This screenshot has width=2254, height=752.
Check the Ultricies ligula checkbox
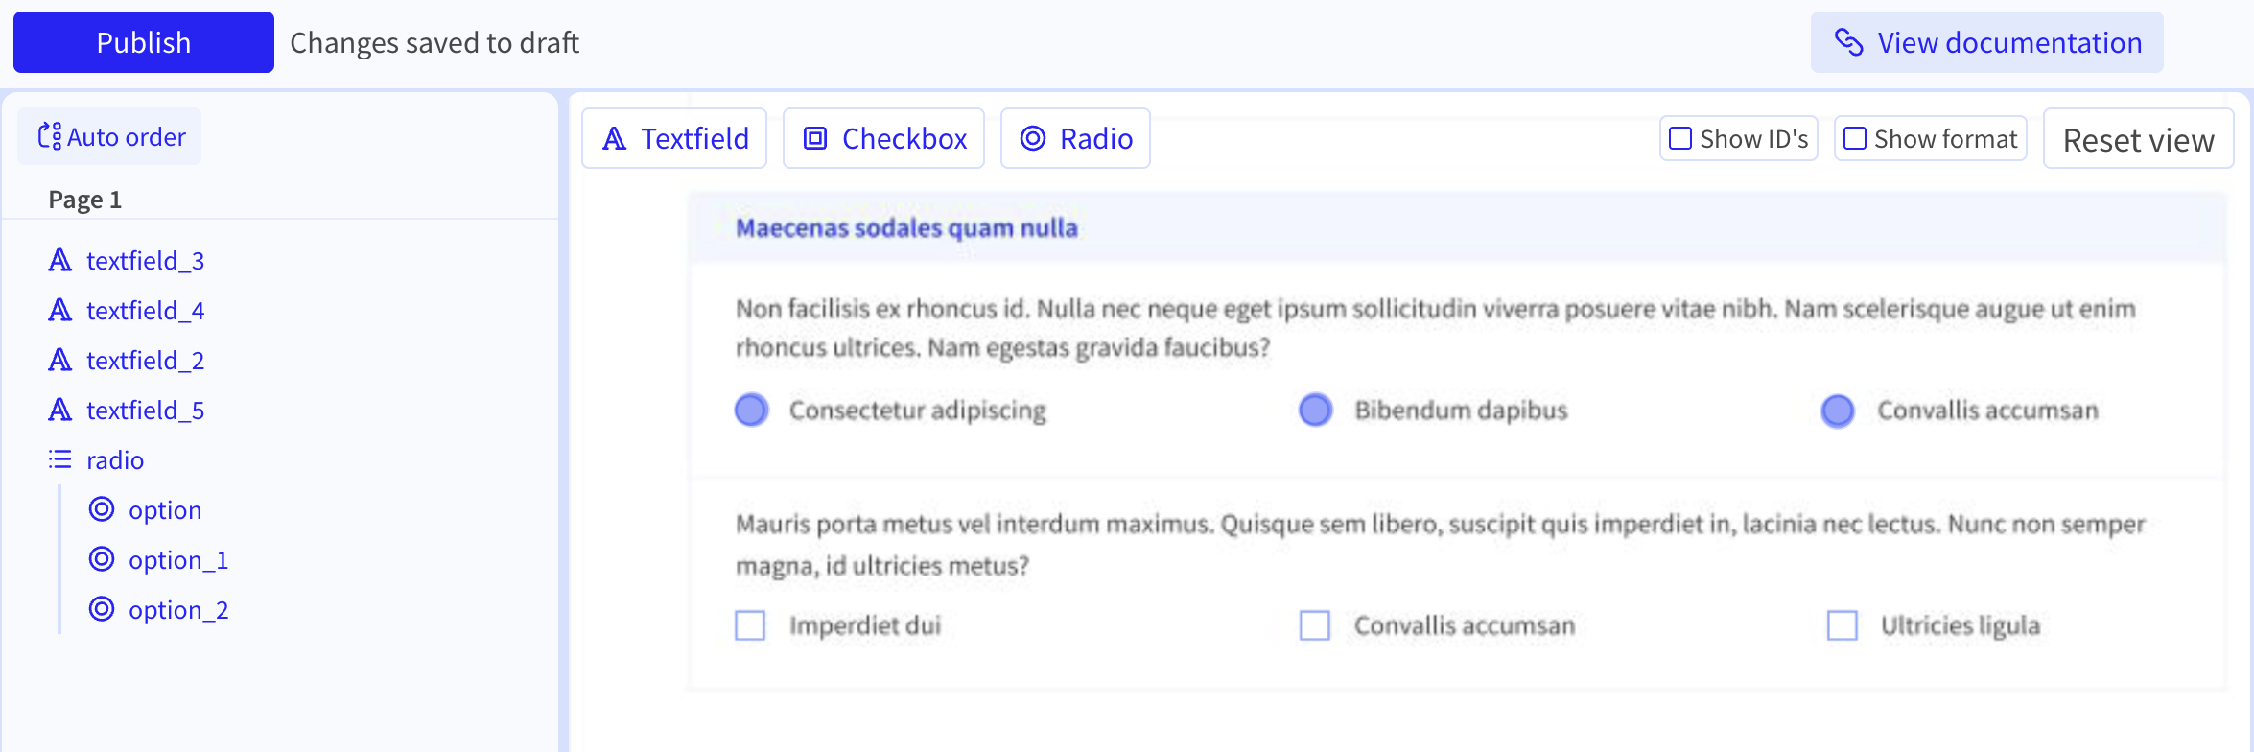1843,625
